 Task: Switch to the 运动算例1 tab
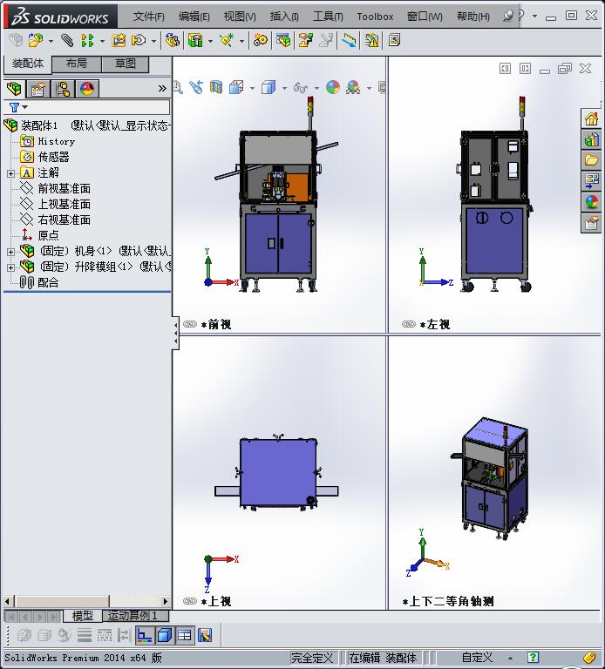tap(136, 616)
